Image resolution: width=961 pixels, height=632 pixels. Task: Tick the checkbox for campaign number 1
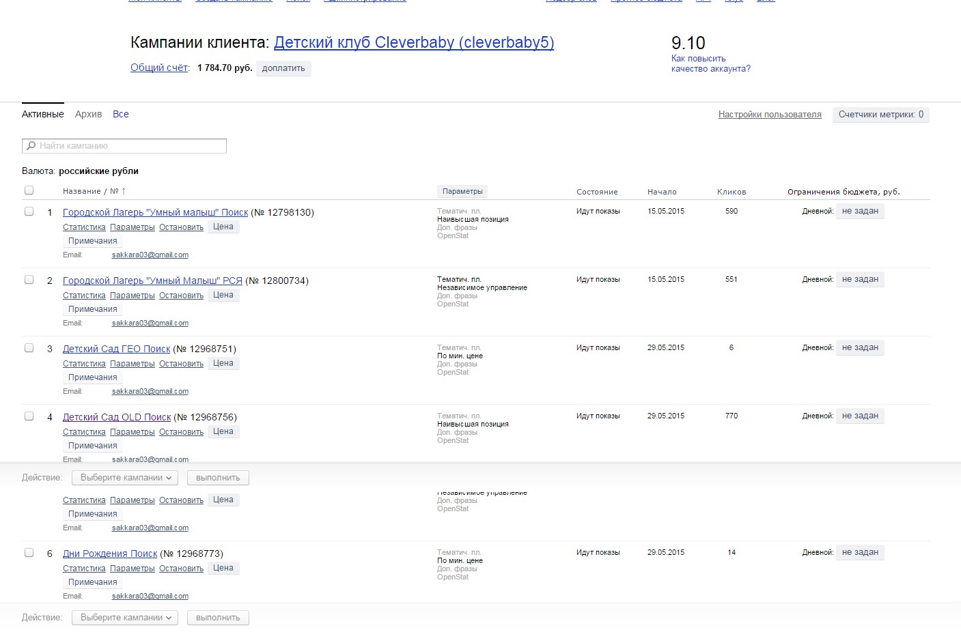click(x=29, y=211)
